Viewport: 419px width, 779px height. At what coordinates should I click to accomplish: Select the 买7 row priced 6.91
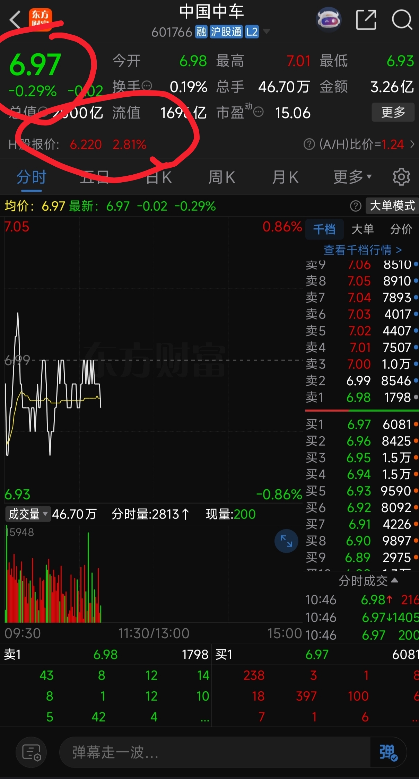(x=362, y=524)
